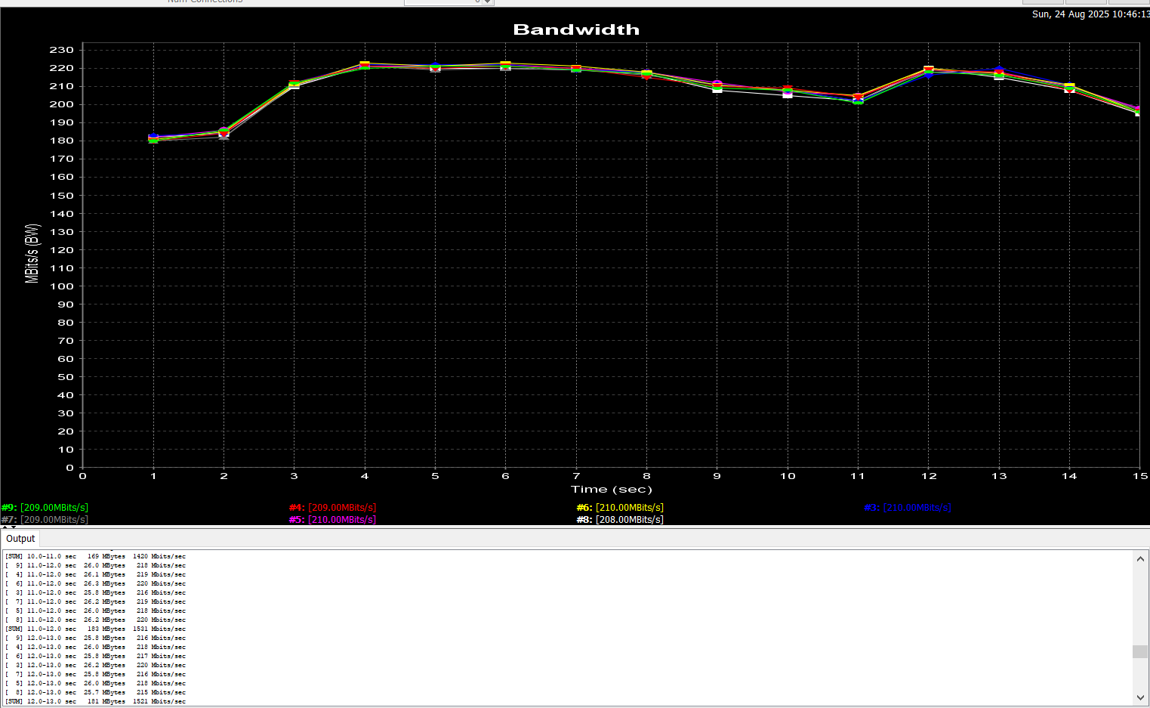Click stream 8 line for 12.0-13.0 sec
The height and width of the screenshot is (708, 1150).
point(95,692)
